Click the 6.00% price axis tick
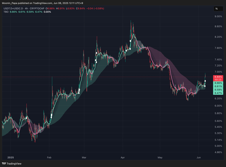226x167 pixels. coord(218,106)
